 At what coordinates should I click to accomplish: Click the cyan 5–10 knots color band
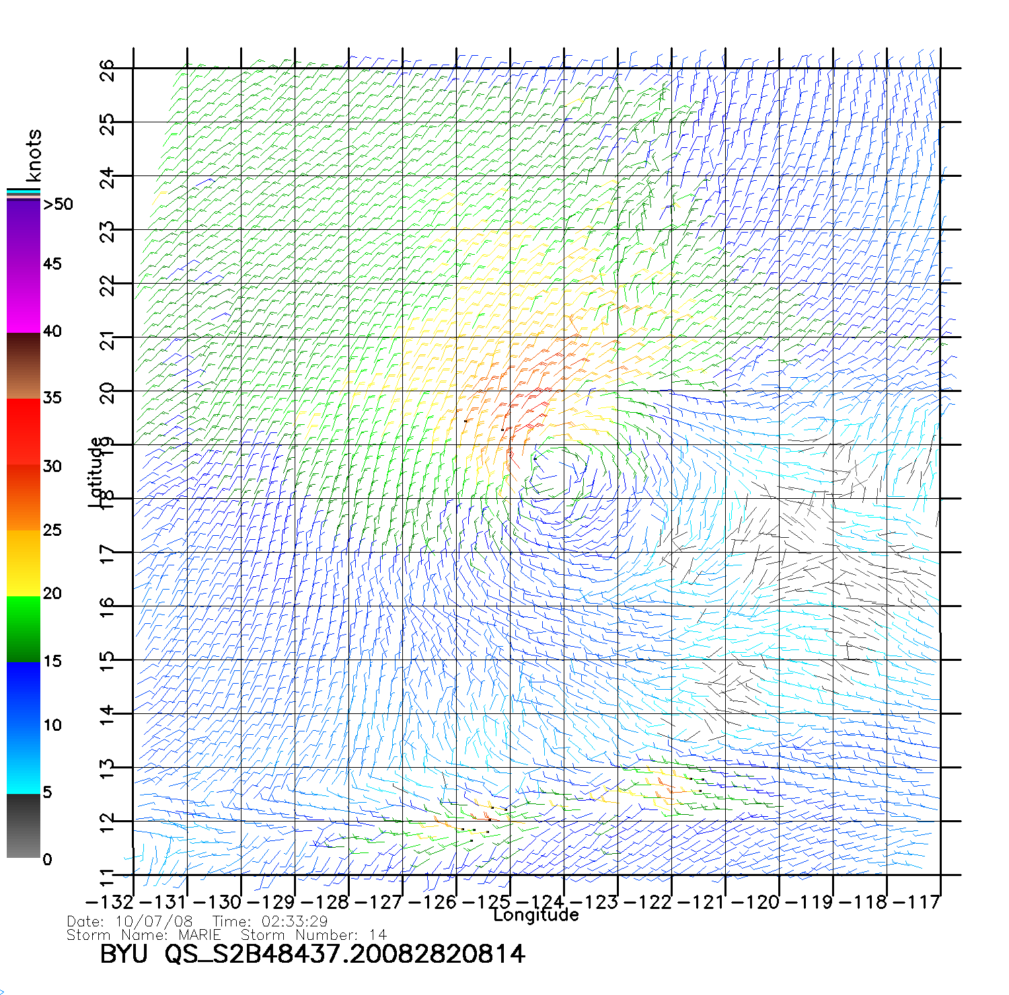[x=23, y=760]
